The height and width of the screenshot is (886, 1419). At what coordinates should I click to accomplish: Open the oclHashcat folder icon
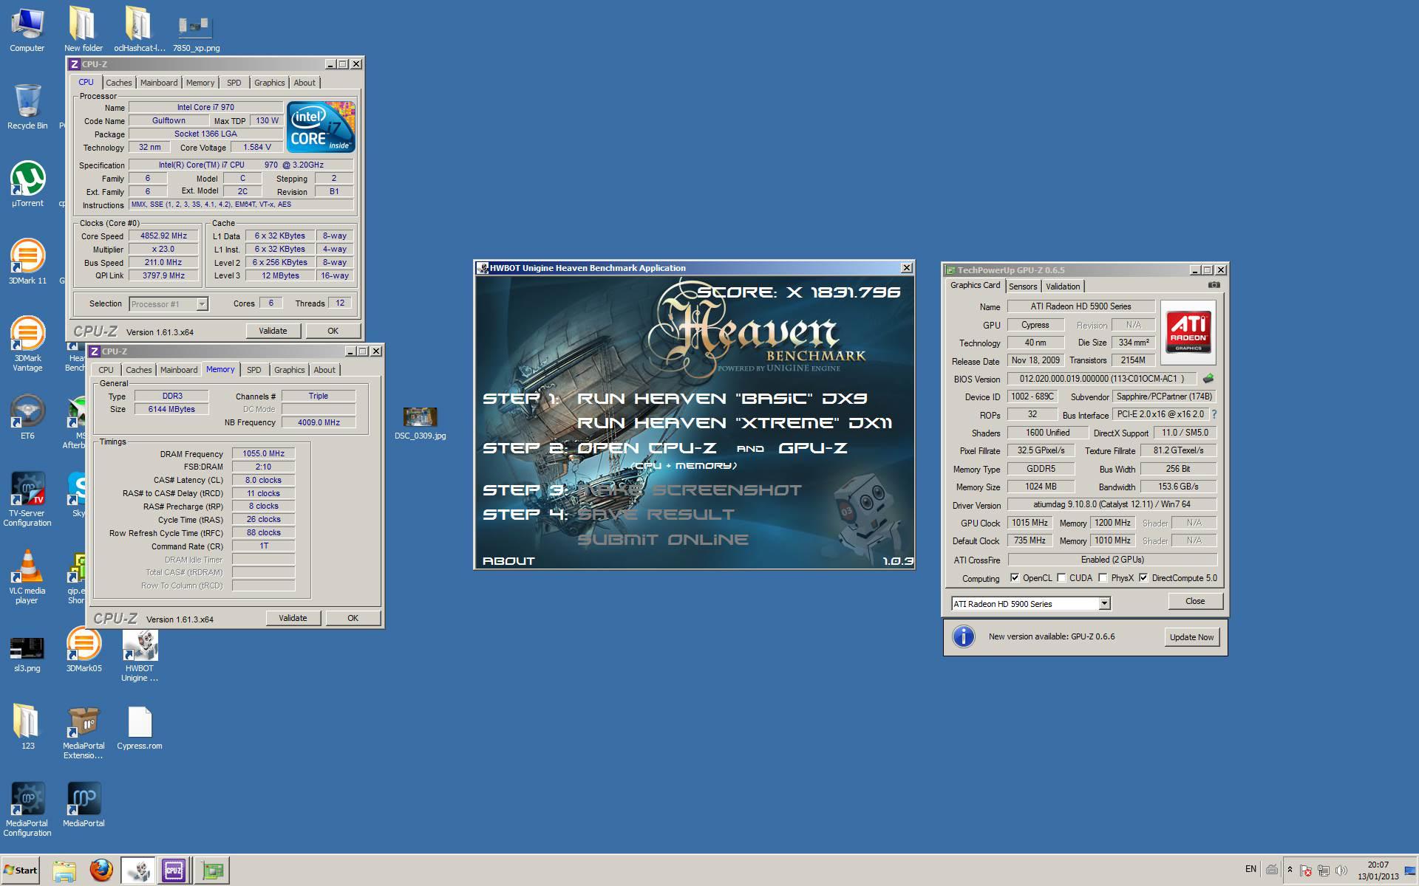tap(139, 30)
